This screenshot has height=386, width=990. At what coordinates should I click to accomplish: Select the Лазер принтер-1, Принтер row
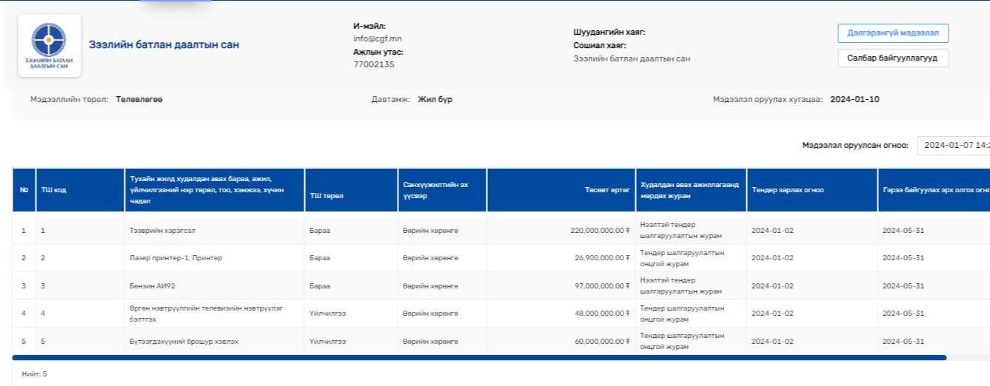(175, 258)
